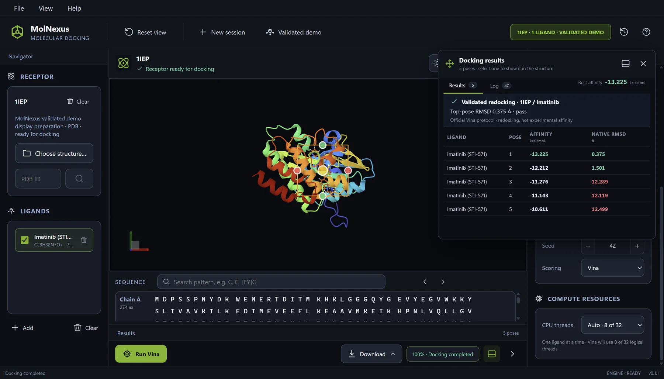Click the MolNexus hexagon logo
Viewport: 664px width, 379px height.
pos(17,32)
